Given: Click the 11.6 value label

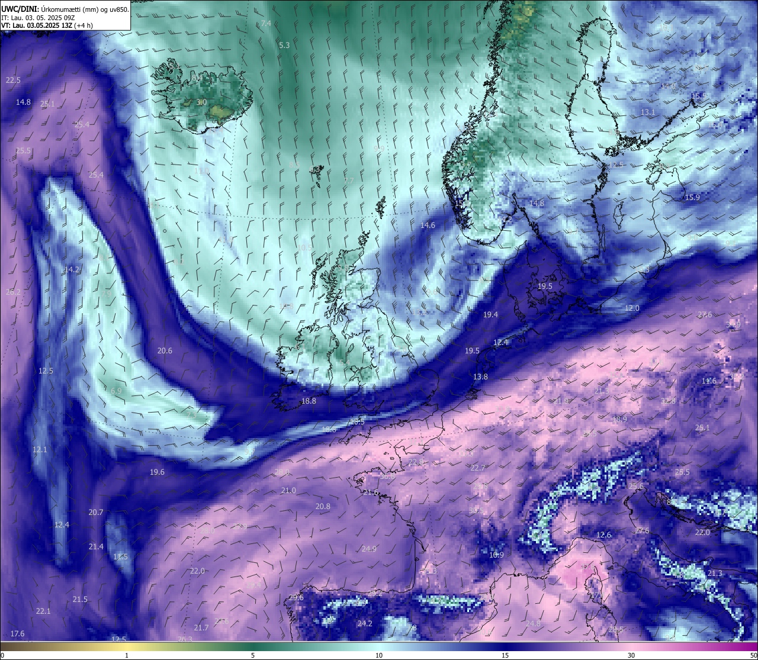Looking at the screenshot, I should (x=709, y=381).
